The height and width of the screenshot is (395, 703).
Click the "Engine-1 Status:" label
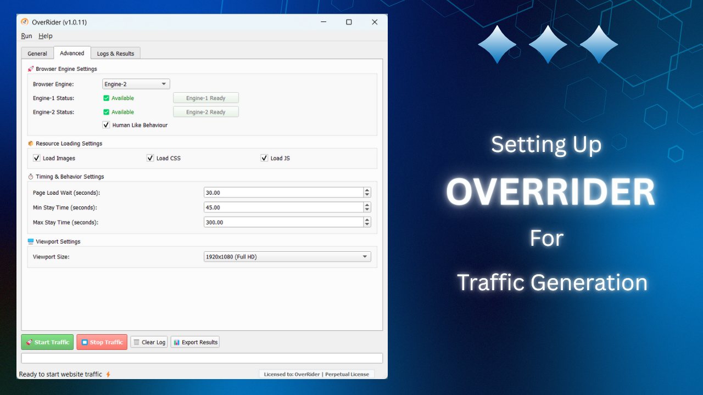coord(54,98)
